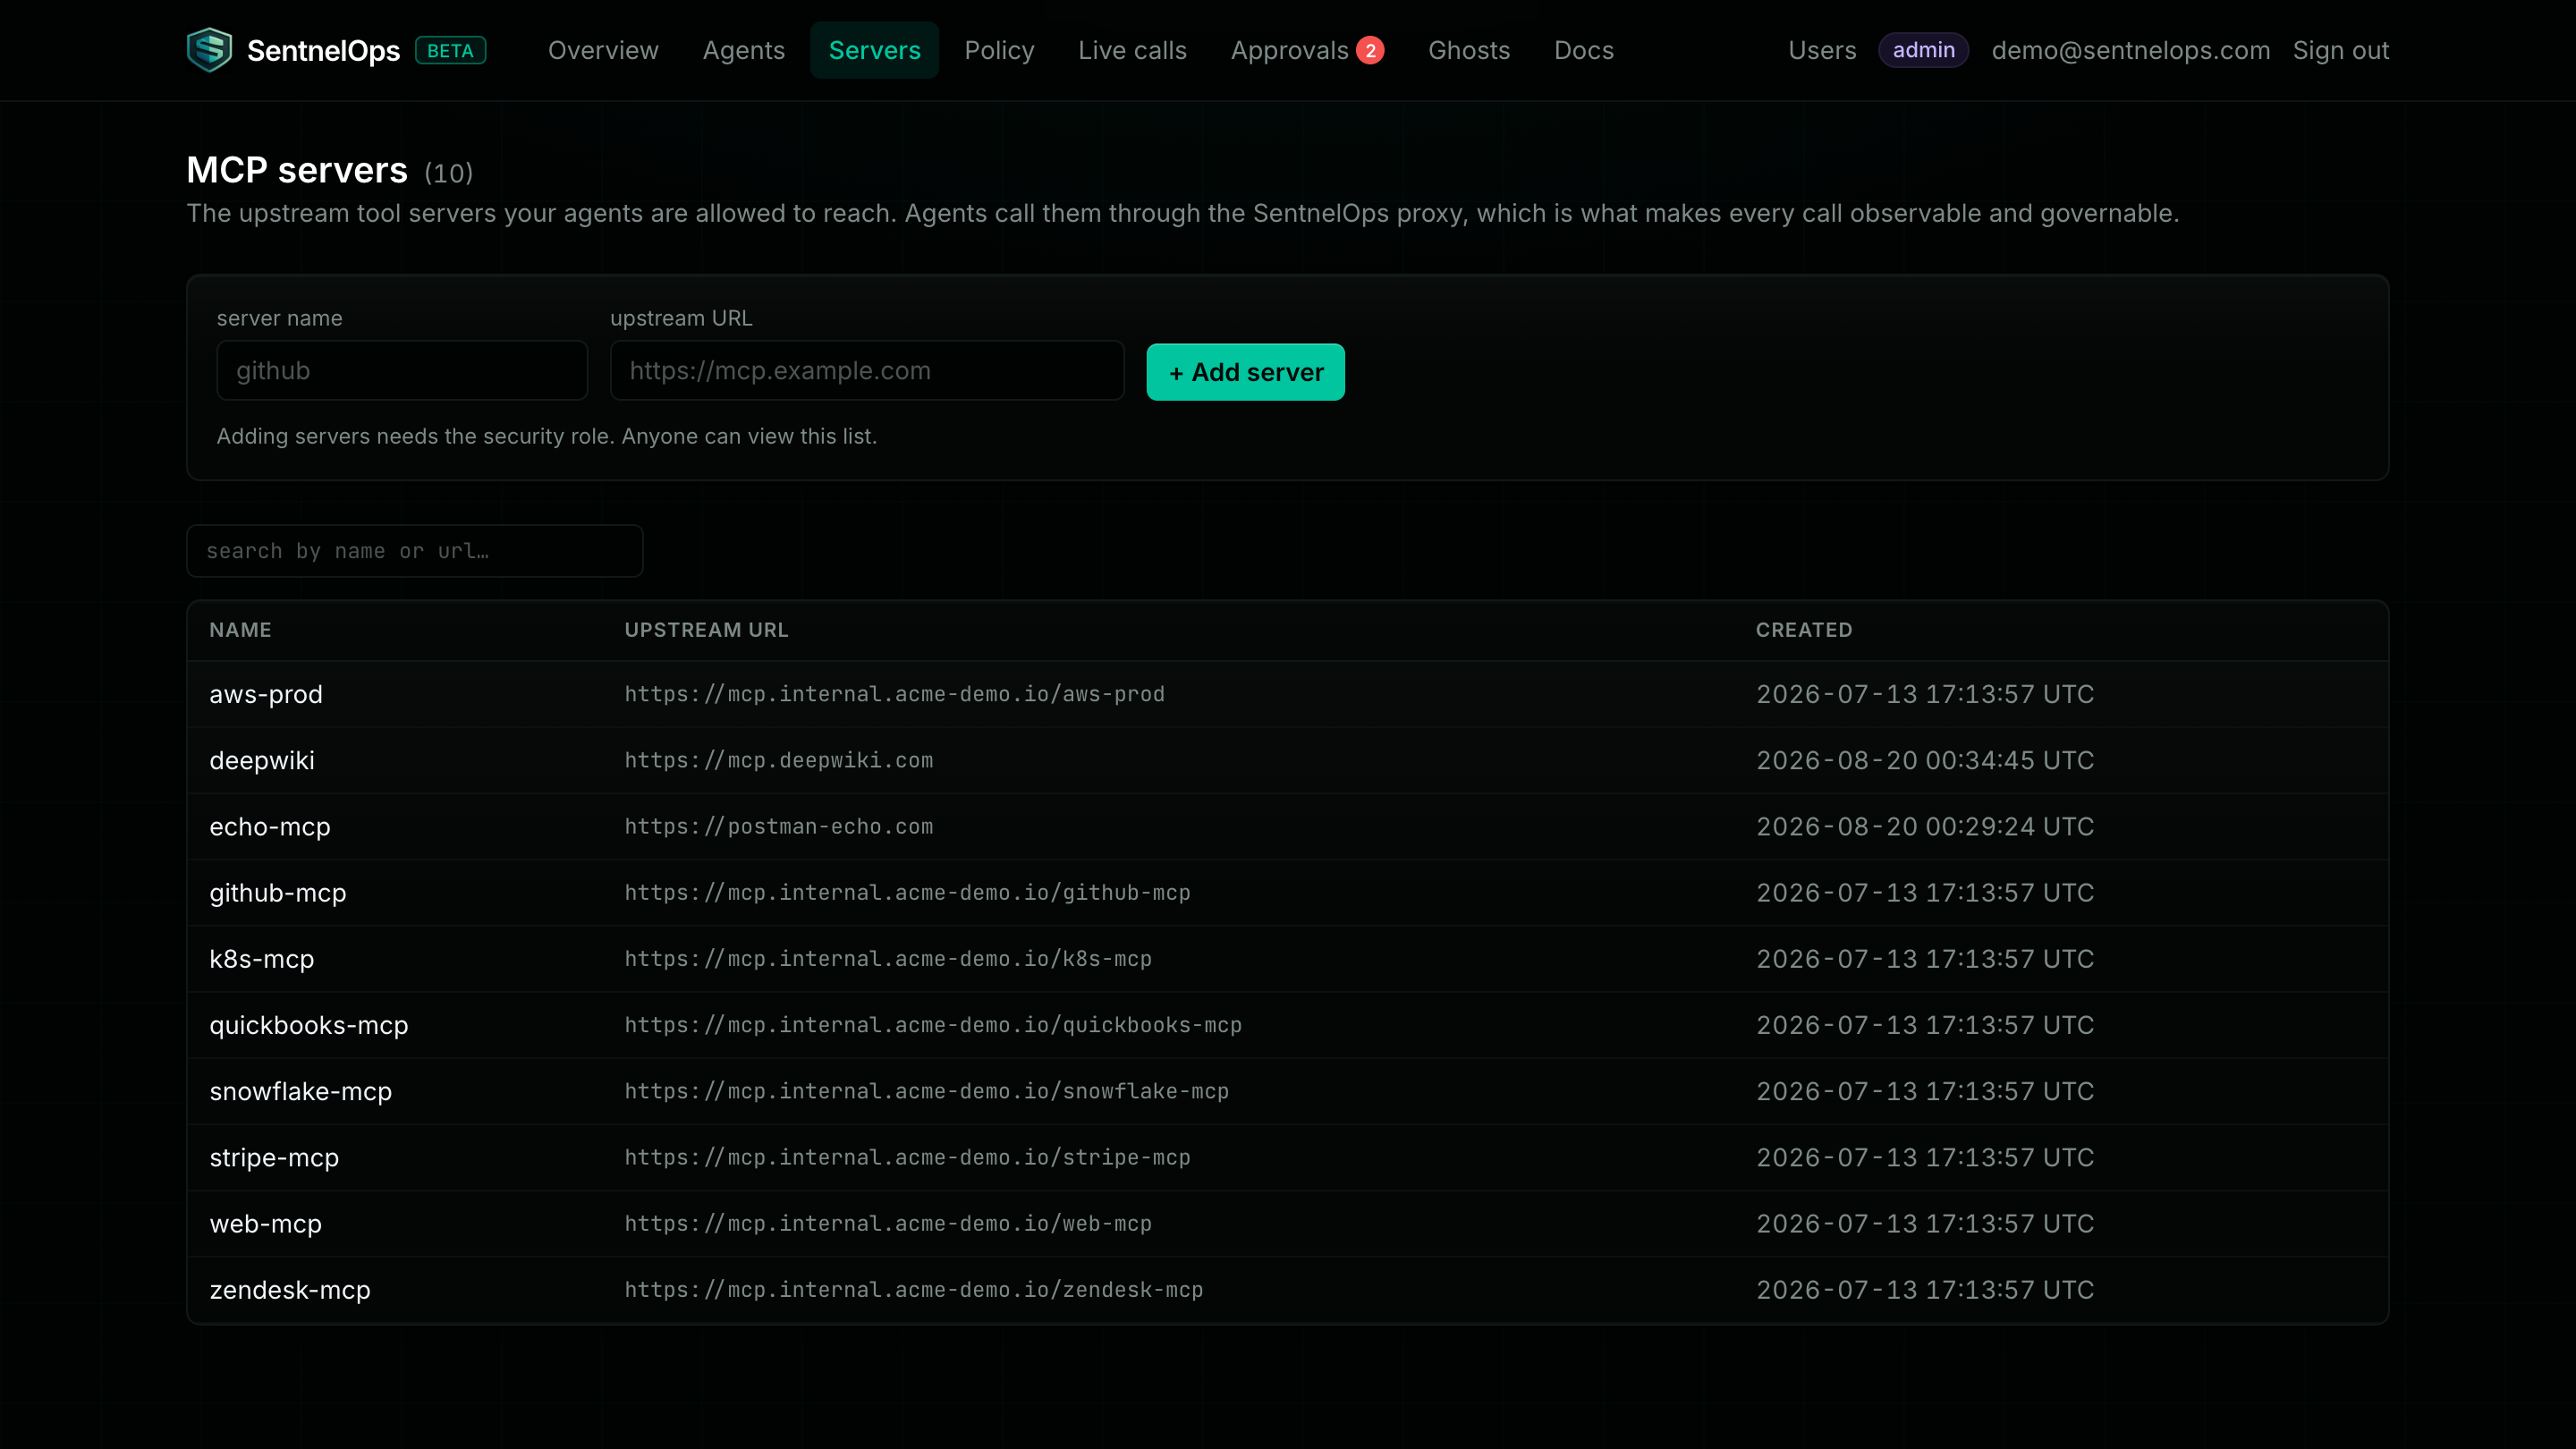Click the SentnelOps brand name

coord(323,51)
